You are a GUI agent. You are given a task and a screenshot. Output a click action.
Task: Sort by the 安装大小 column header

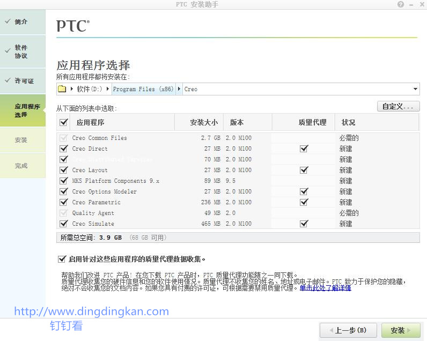[198, 122]
